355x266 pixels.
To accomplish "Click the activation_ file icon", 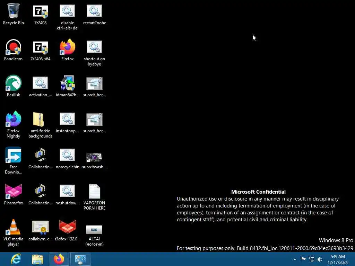I will (x=40, y=86).
